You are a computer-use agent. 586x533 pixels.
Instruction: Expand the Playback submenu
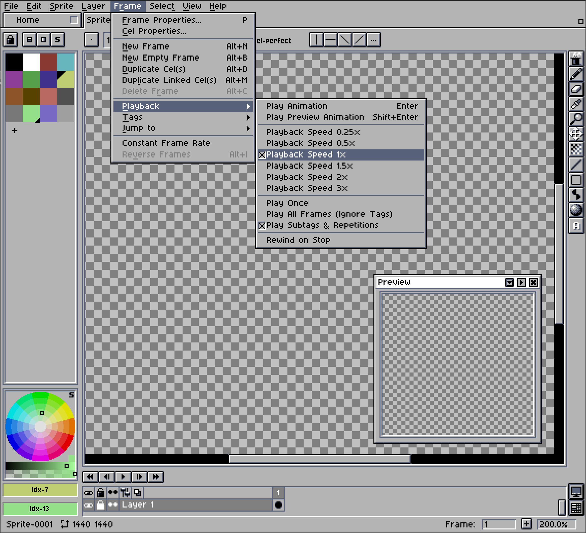(183, 106)
